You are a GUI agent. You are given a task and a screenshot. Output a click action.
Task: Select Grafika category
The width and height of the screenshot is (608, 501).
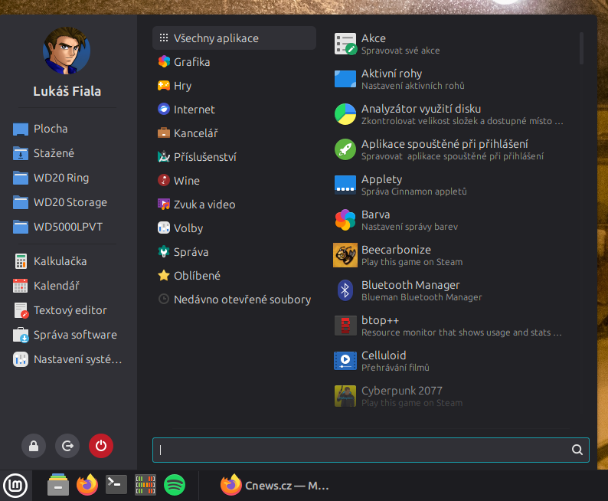coord(234,62)
